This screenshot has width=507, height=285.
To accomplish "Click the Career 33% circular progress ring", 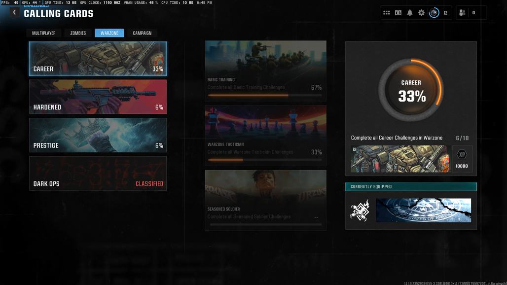I will (411, 90).
